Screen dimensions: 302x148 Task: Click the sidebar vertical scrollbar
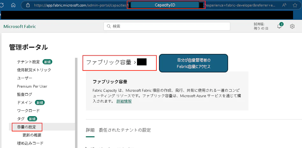pos(76,103)
